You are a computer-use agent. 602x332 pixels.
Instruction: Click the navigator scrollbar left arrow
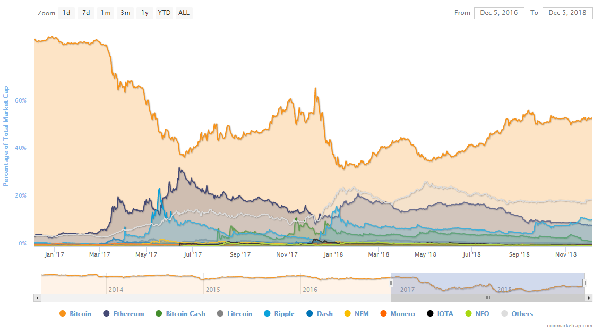coord(37,298)
